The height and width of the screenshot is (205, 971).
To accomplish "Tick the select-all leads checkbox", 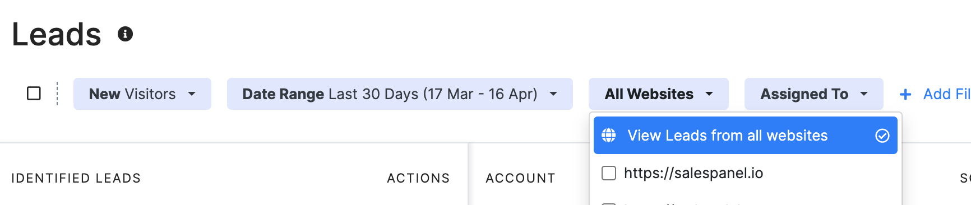I will [x=34, y=93].
